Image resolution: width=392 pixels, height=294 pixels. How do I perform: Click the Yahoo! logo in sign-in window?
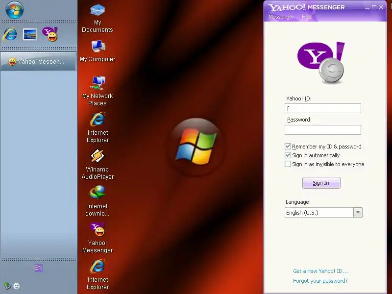(321, 63)
